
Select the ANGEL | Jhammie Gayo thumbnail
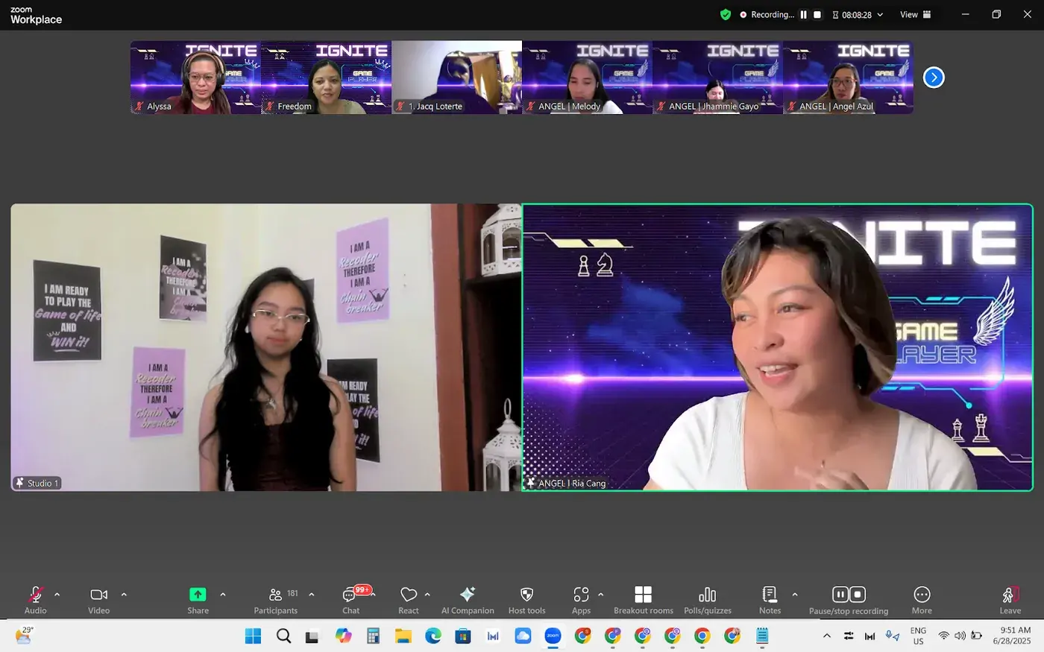tap(717, 77)
